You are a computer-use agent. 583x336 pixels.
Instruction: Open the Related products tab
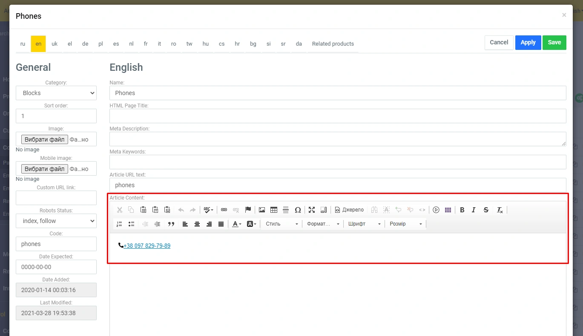click(333, 44)
